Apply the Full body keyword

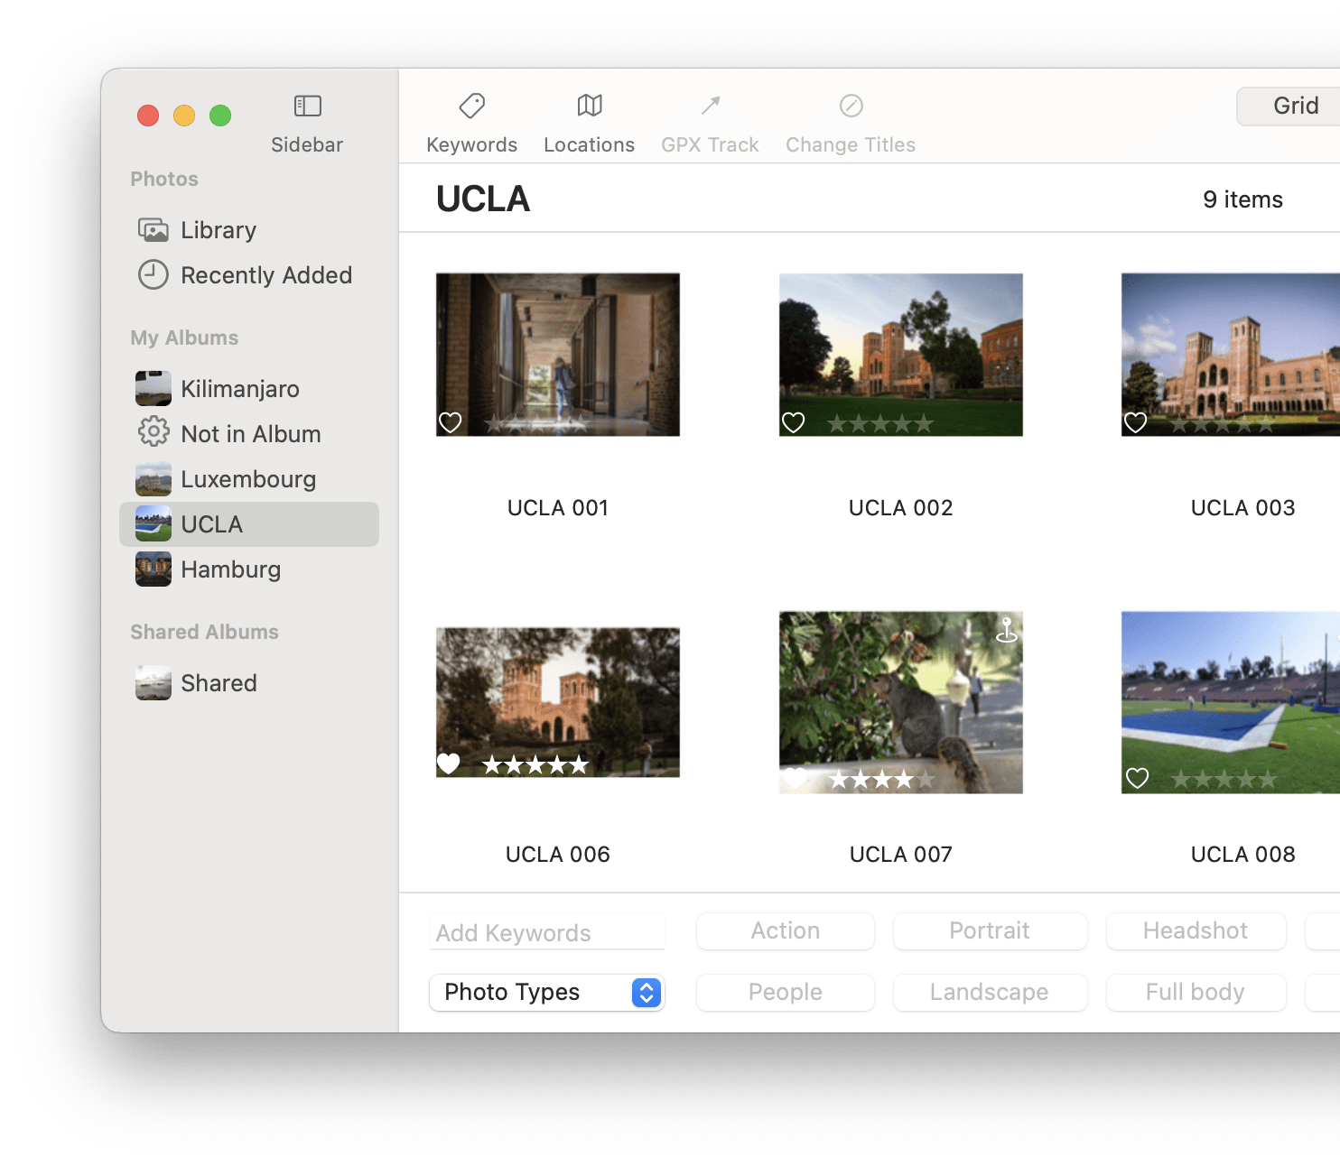(x=1196, y=993)
